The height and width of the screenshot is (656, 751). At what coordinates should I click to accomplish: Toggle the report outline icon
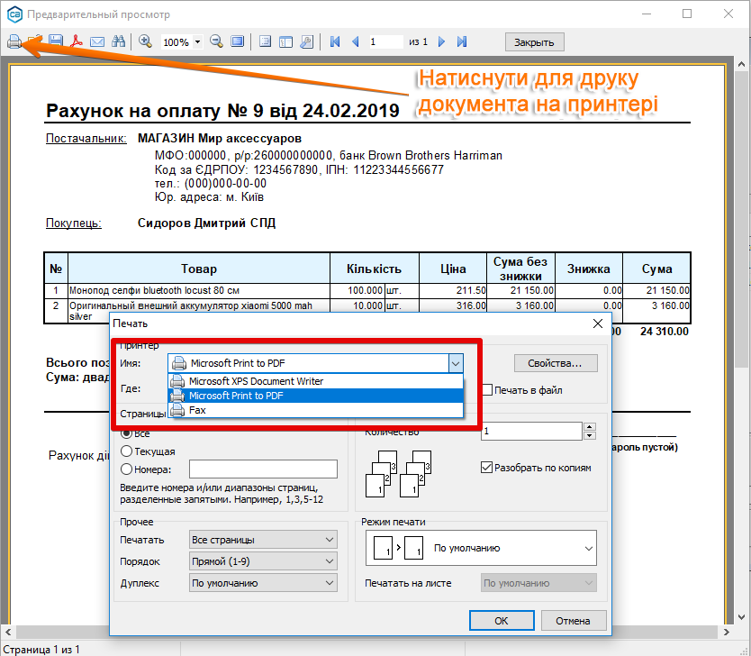(x=265, y=41)
